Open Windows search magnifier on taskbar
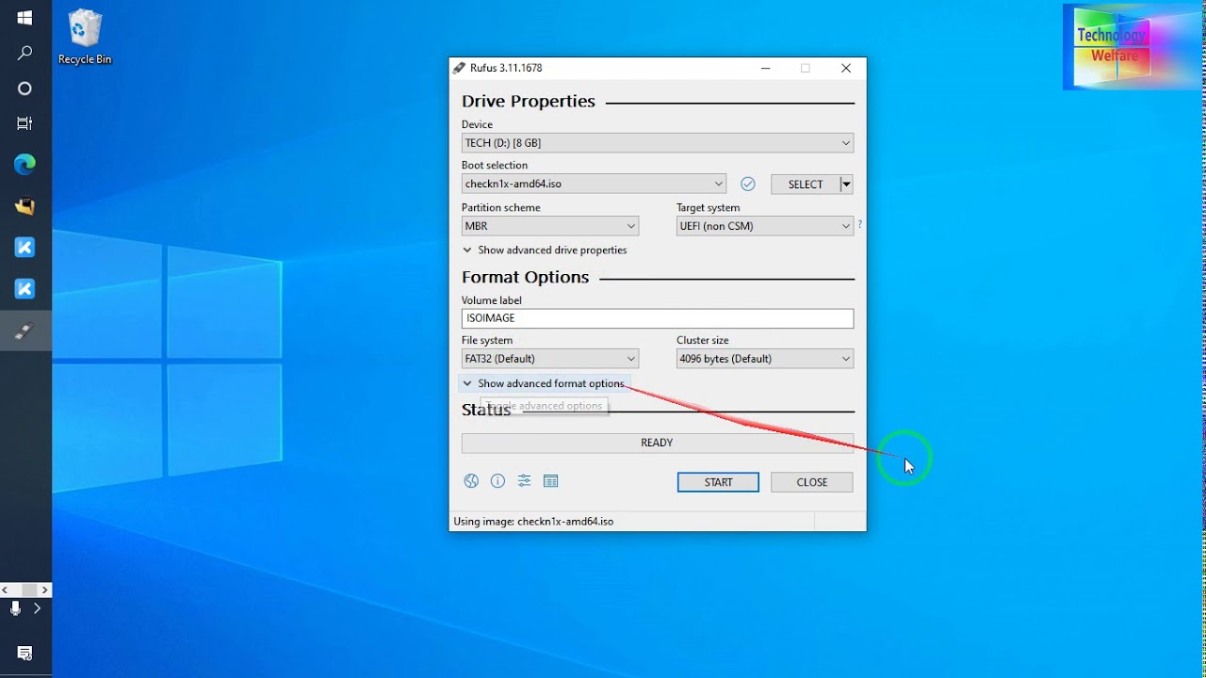 [x=25, y=54]
